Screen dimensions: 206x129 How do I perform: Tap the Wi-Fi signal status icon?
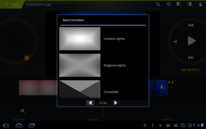click(x=198, y=125)
